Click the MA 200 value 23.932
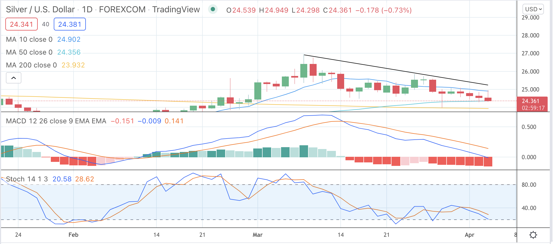 point(73,65)
